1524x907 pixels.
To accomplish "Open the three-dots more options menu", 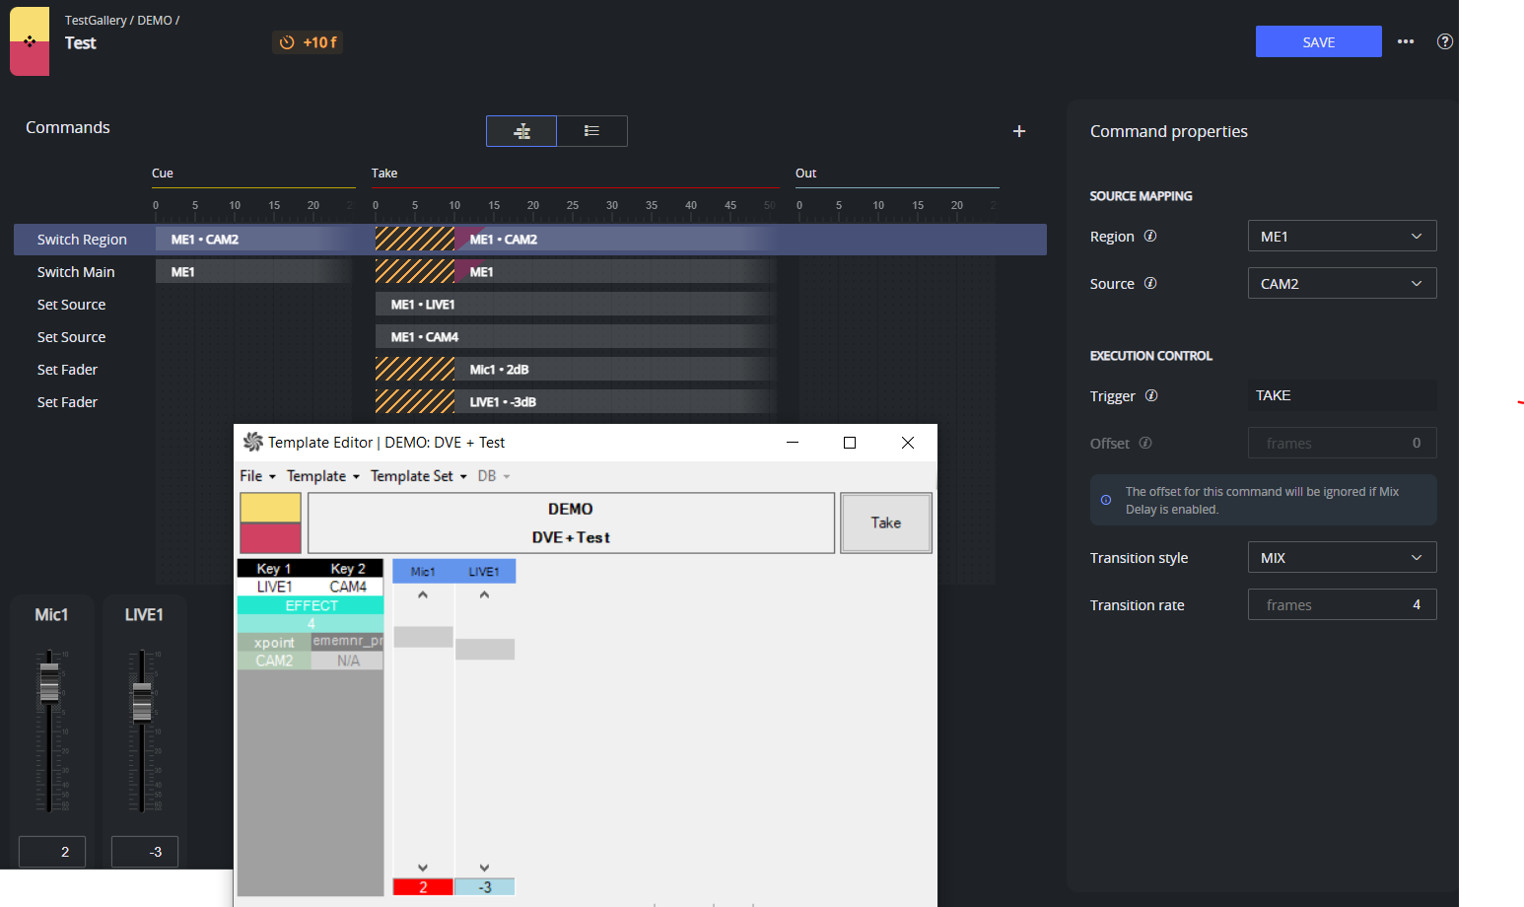I will (1406, 41).
